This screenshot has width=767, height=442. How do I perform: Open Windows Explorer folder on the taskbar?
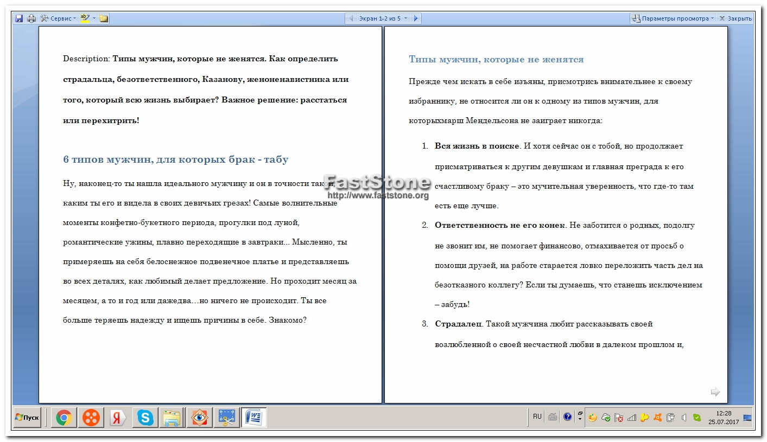pos(172,418)
